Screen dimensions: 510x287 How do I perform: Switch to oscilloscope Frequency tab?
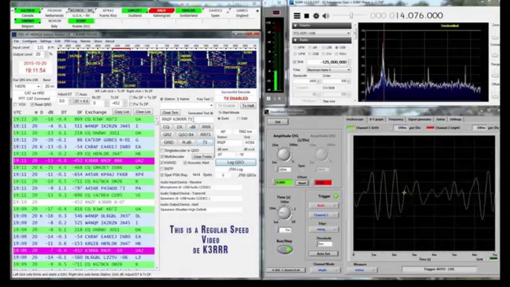pos(396,119)
